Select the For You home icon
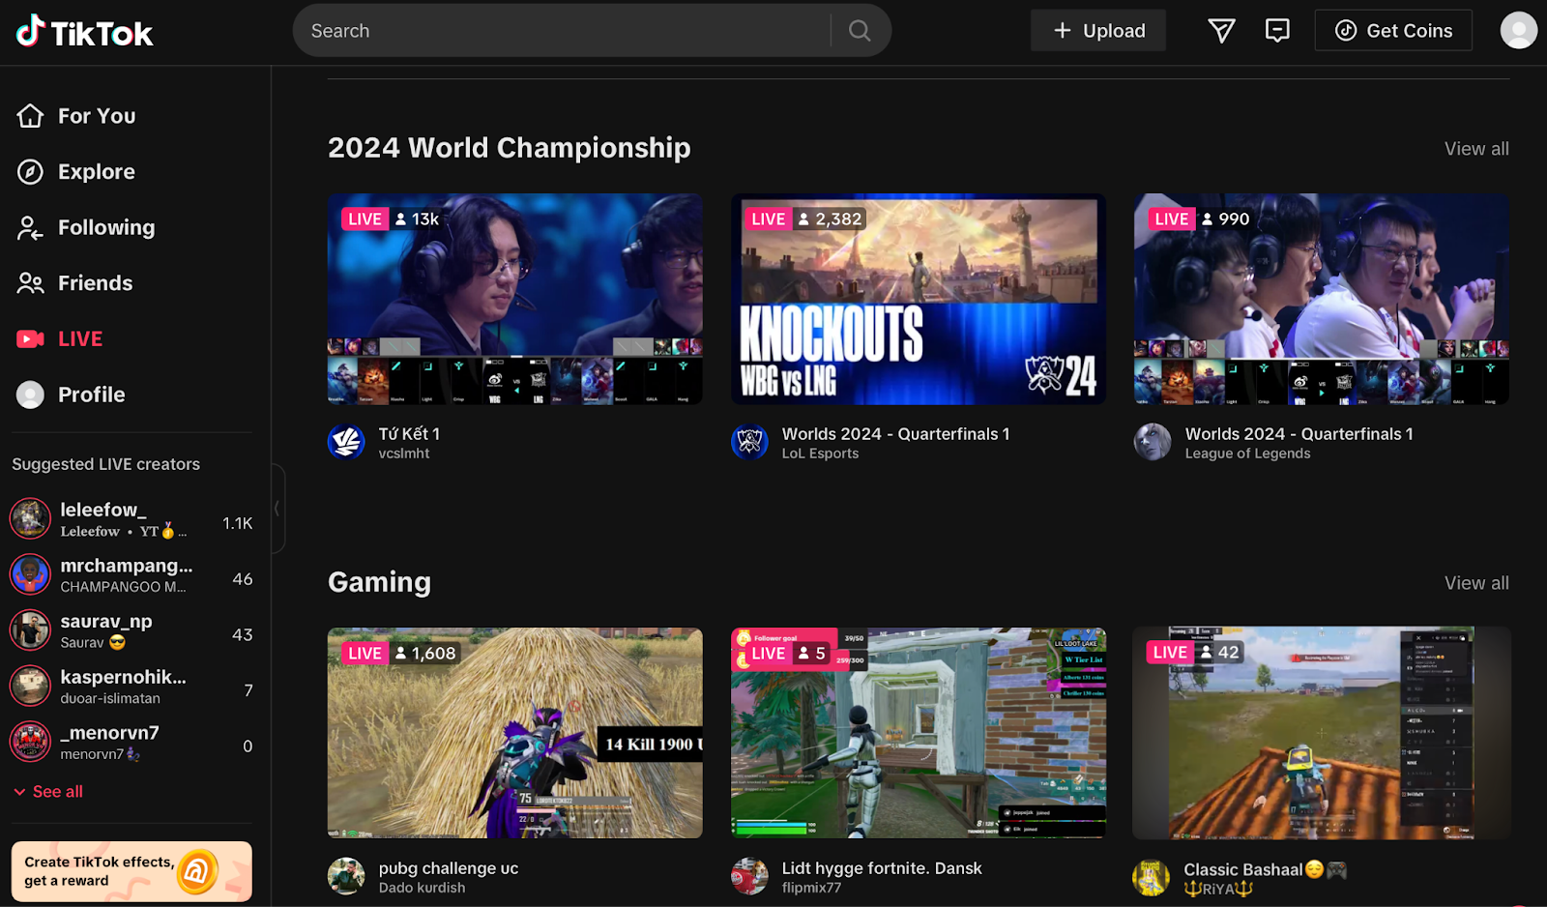This screenshot has height=907, width=1547. [x=31, y=115]
